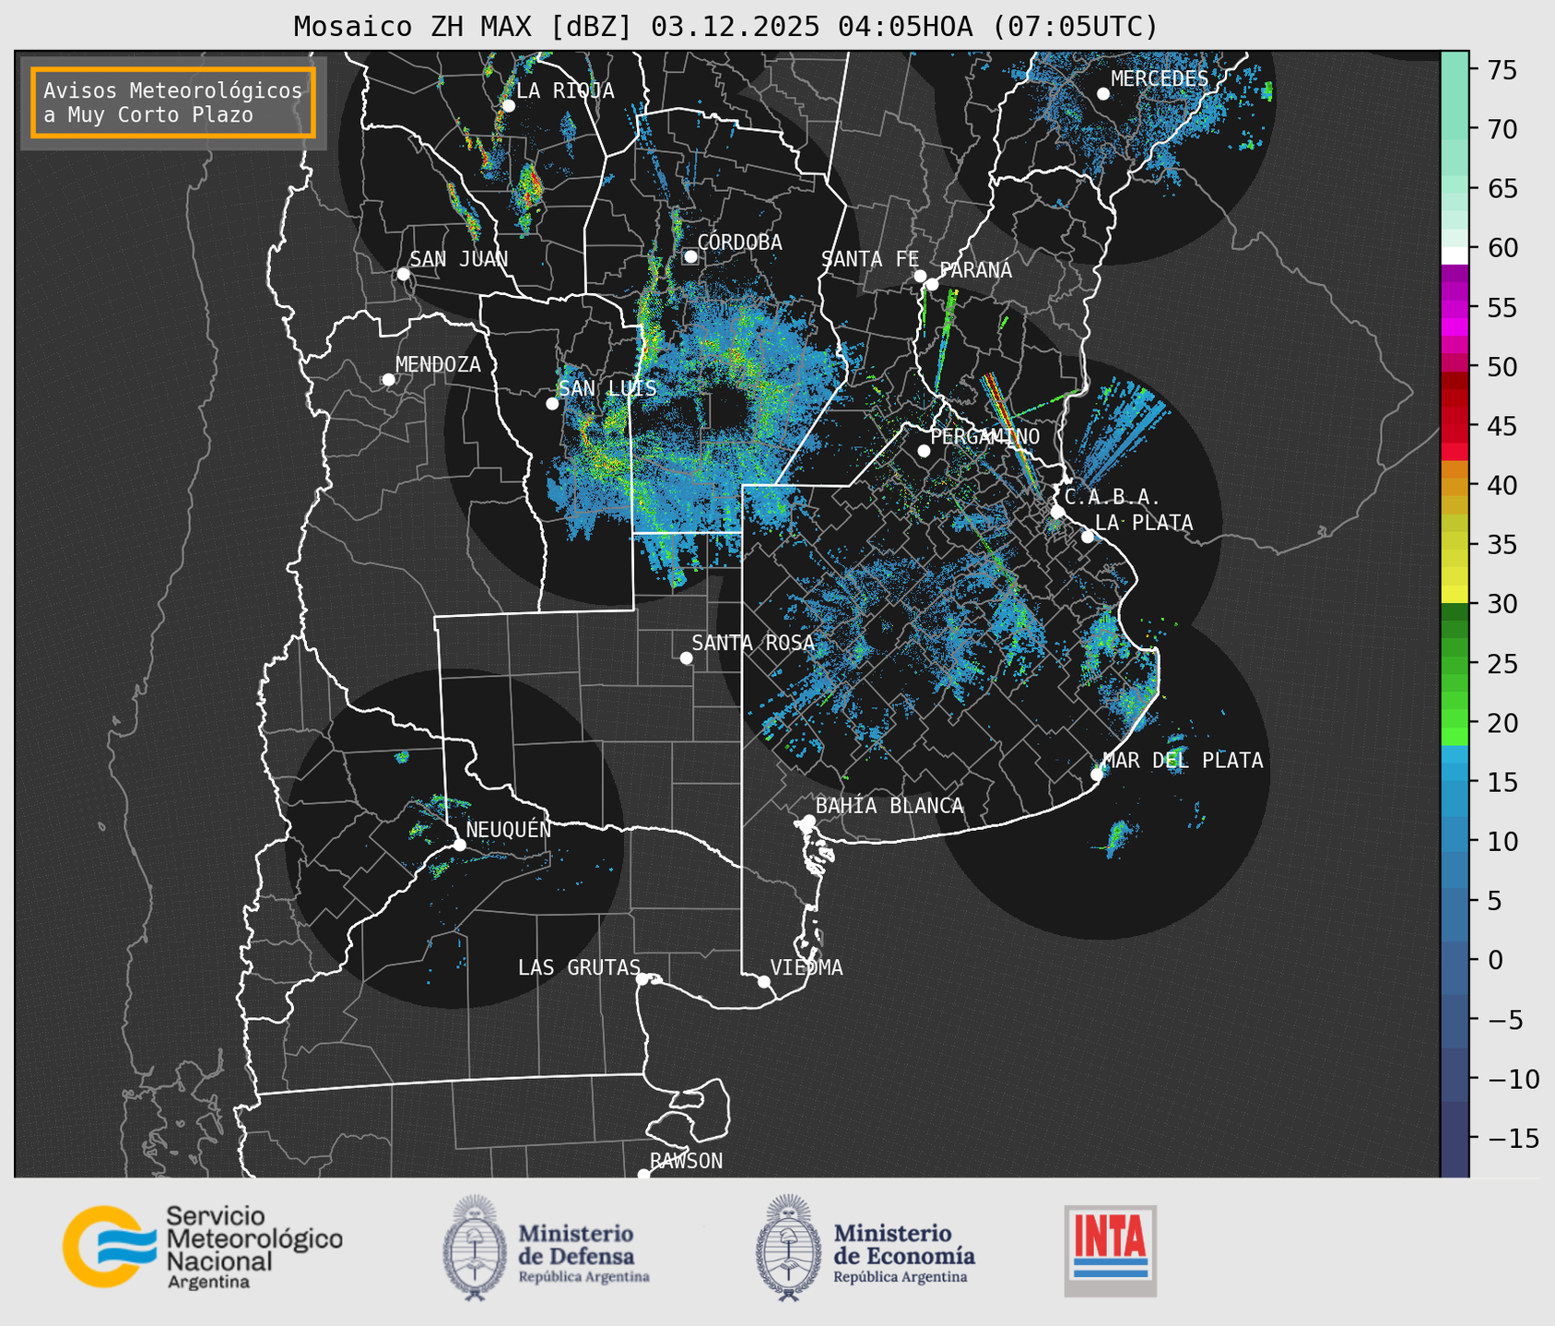The width and height of the screenshot is (1555, 1326).
Task: Click the Córdoba city marker dot
Action: [690, 256]
